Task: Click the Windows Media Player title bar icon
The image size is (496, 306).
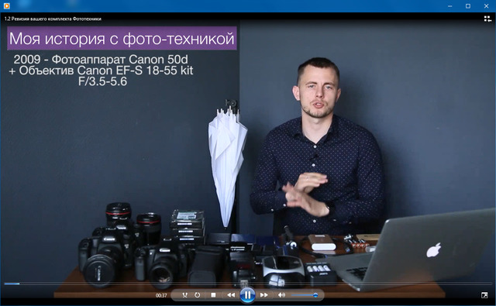Action: tap(7, 5)
